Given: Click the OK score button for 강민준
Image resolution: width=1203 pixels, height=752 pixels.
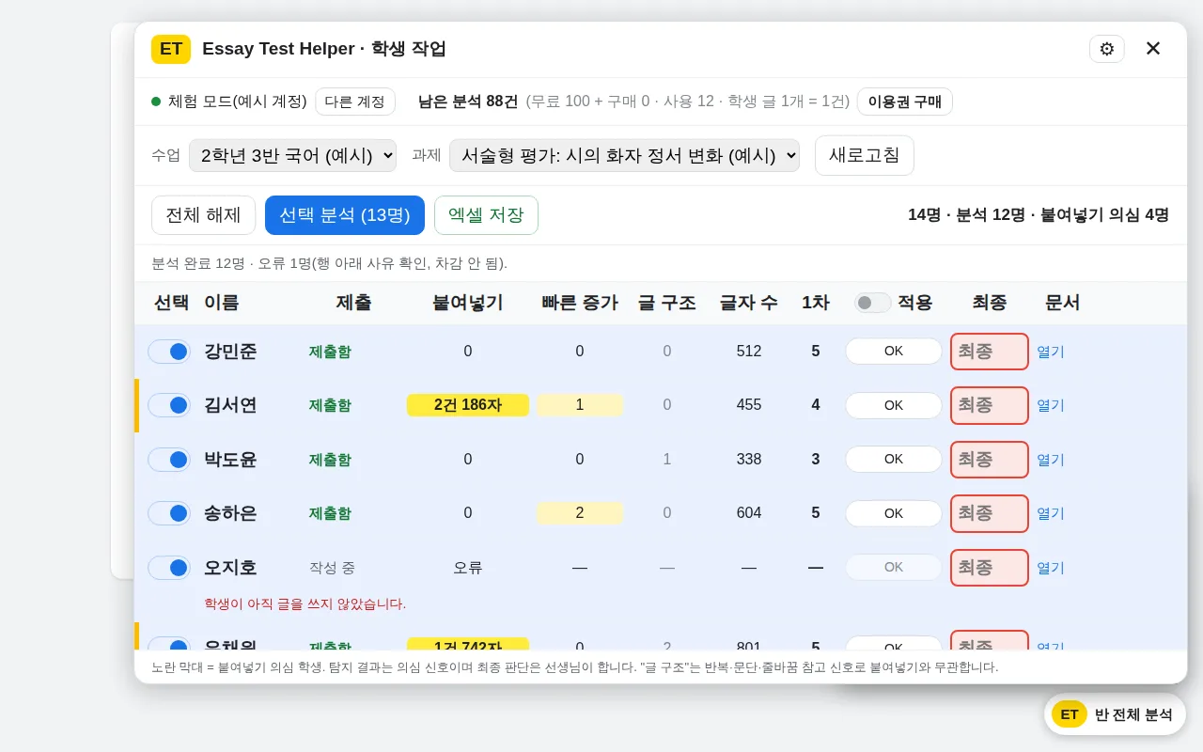Looking at the screenshot, I should [x=893, y=352].
